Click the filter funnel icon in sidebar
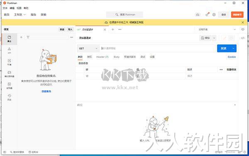 [x=28, y=37]
